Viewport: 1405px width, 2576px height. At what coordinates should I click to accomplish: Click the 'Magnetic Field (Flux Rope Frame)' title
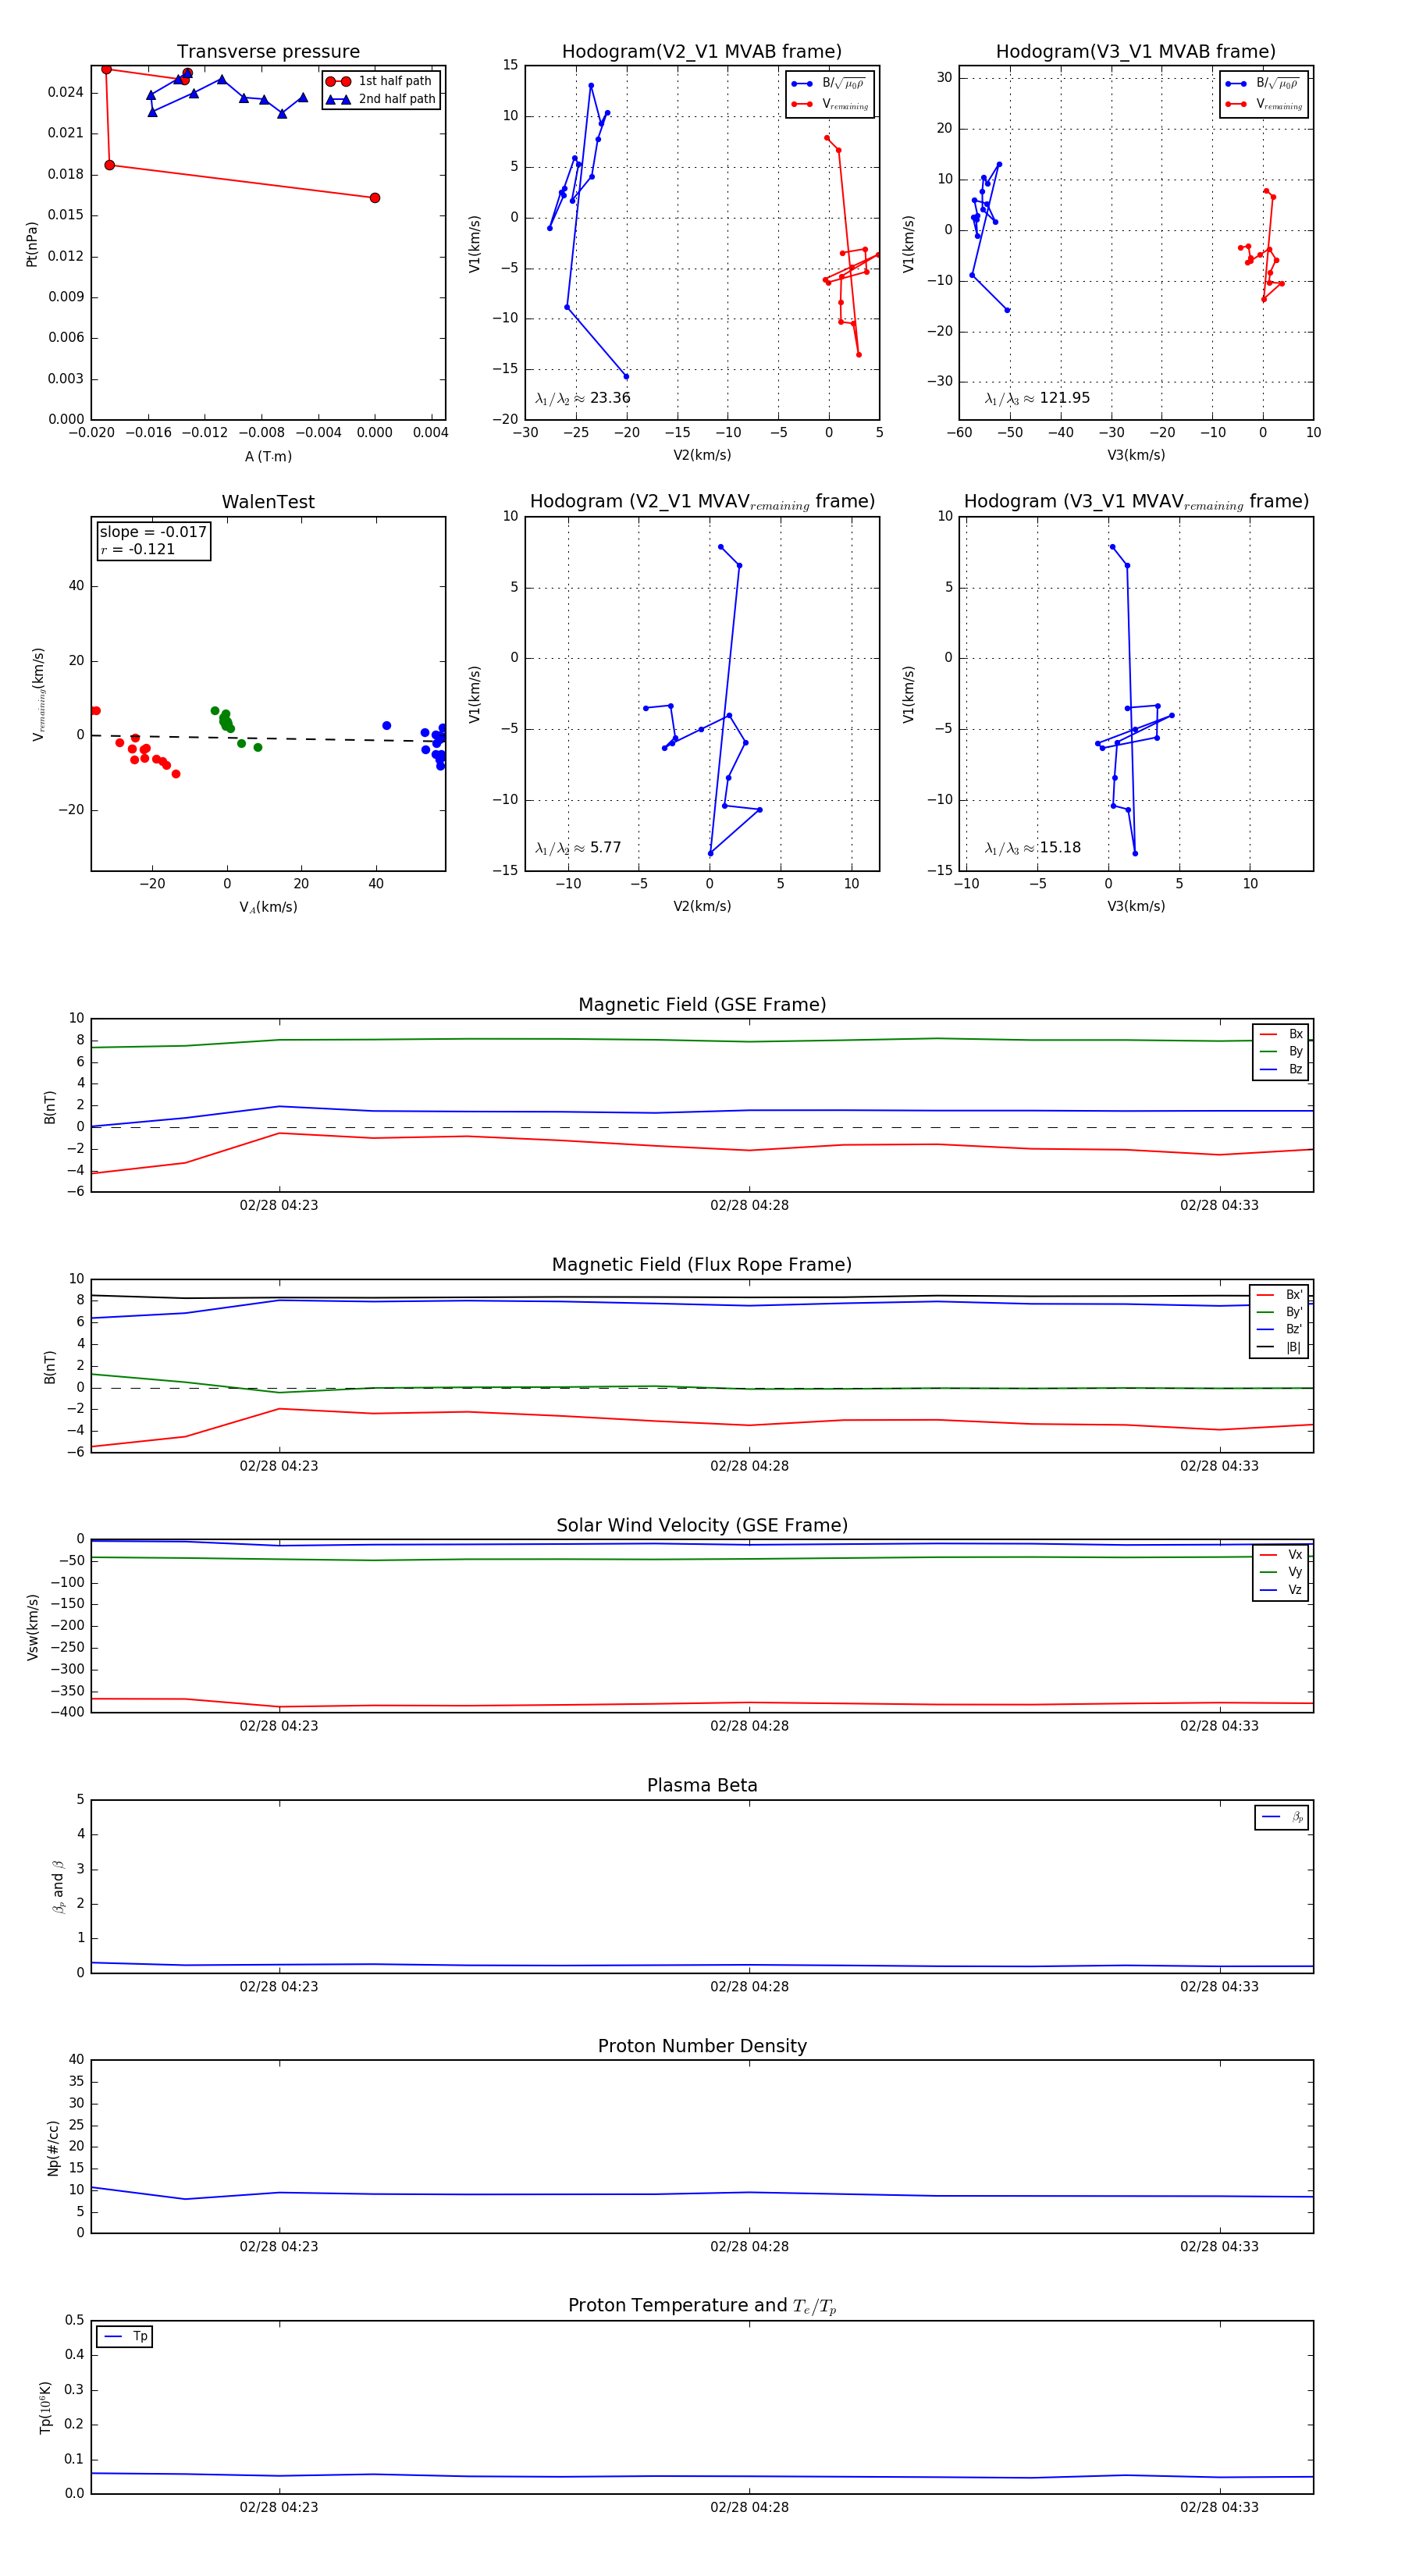pyautogui.click(x=702, y=1265)
